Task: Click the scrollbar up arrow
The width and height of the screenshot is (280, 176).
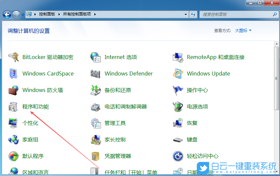Action: (277, 44)
